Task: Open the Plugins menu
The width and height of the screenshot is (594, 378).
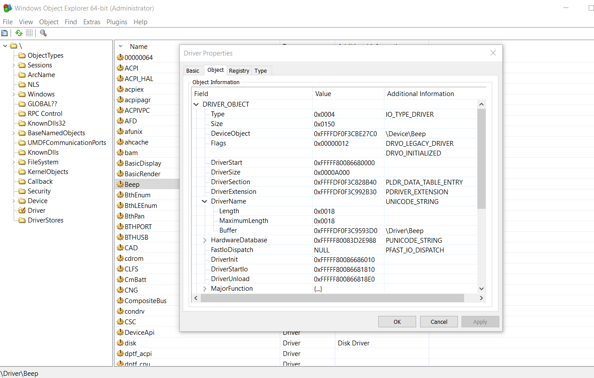Action: (117, 22)
